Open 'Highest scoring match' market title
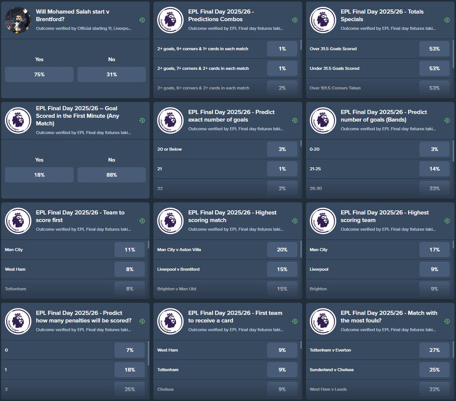Screen dimensions: 456x401 [232, 216]
